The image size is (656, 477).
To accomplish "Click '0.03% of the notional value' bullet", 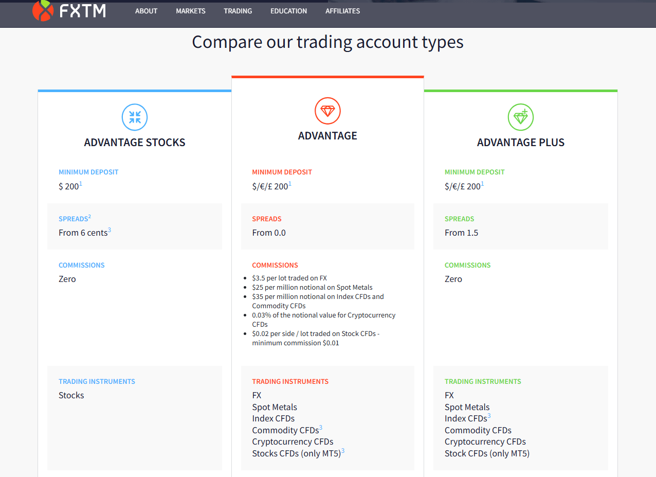I will pyautogui.click(x=324, y=320).
